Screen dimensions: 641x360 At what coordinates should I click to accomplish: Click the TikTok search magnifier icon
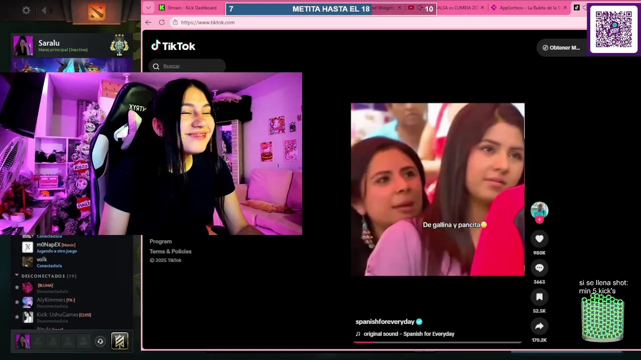pyautogui.click(x=156, y=66)
